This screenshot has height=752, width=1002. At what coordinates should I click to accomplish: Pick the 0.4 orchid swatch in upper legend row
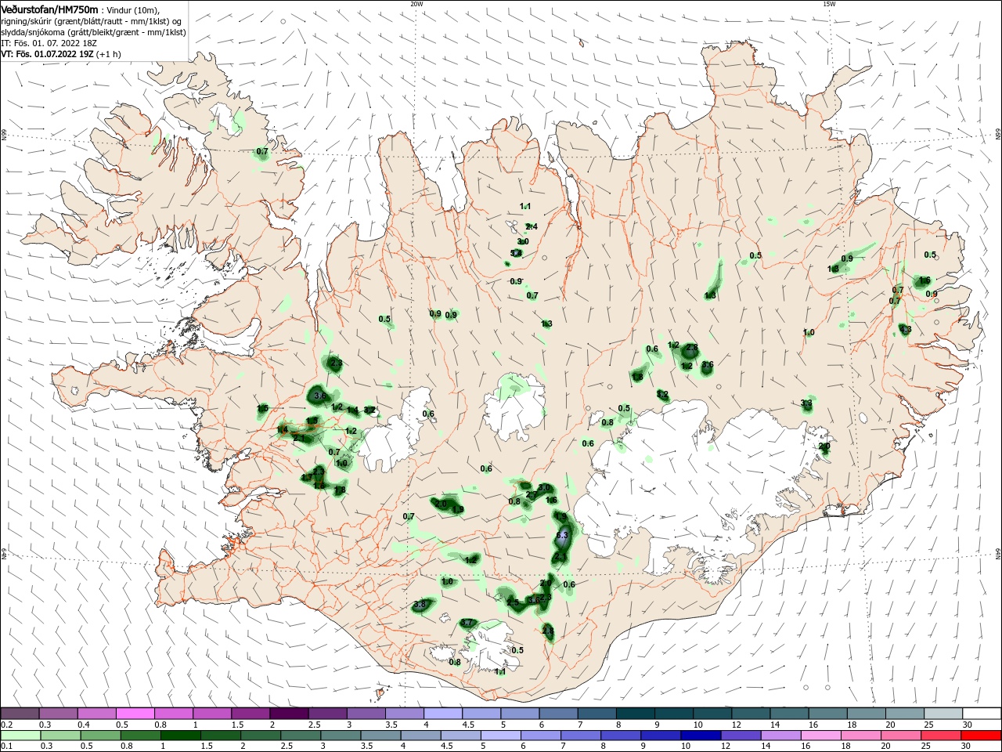96,714
